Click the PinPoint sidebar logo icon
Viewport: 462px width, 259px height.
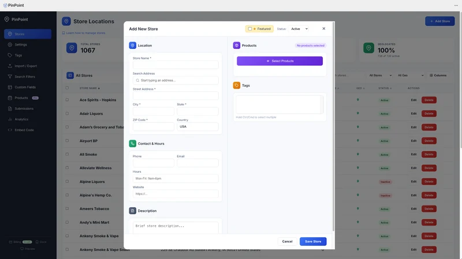tap(7, 20)
